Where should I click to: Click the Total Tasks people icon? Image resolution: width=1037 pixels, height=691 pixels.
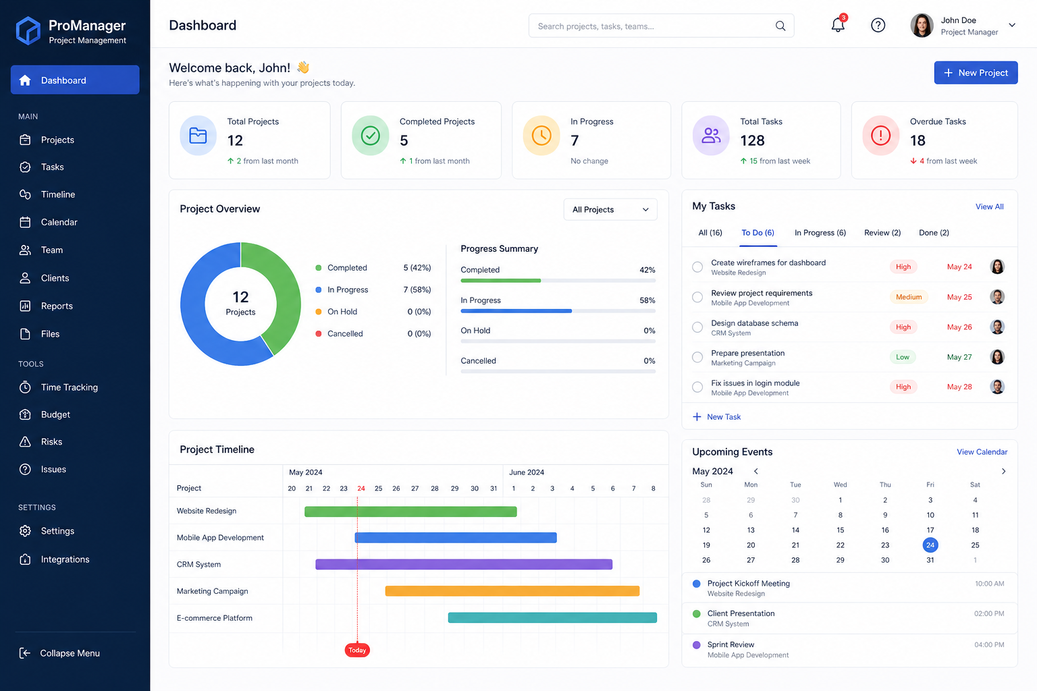coord(712,136)
